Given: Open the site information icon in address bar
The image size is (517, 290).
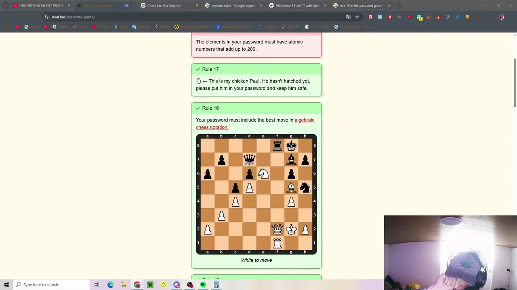Looking at the screenshot, I should (47, 17).
